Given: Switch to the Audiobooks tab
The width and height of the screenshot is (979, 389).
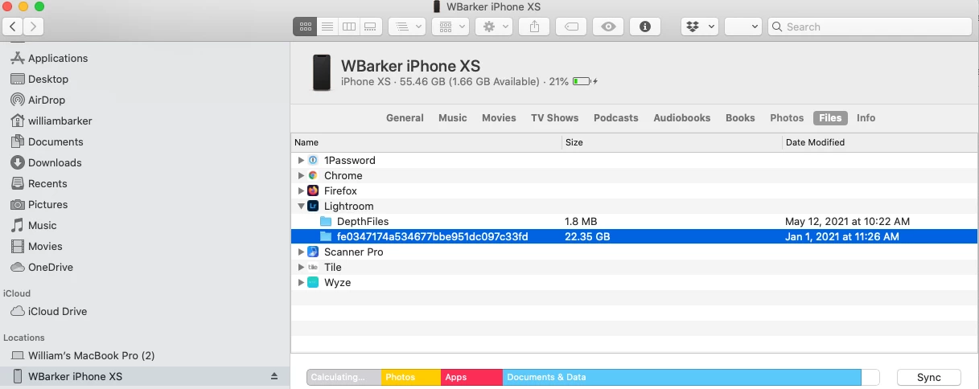Looking at the screenshot, I should [682, 117].
